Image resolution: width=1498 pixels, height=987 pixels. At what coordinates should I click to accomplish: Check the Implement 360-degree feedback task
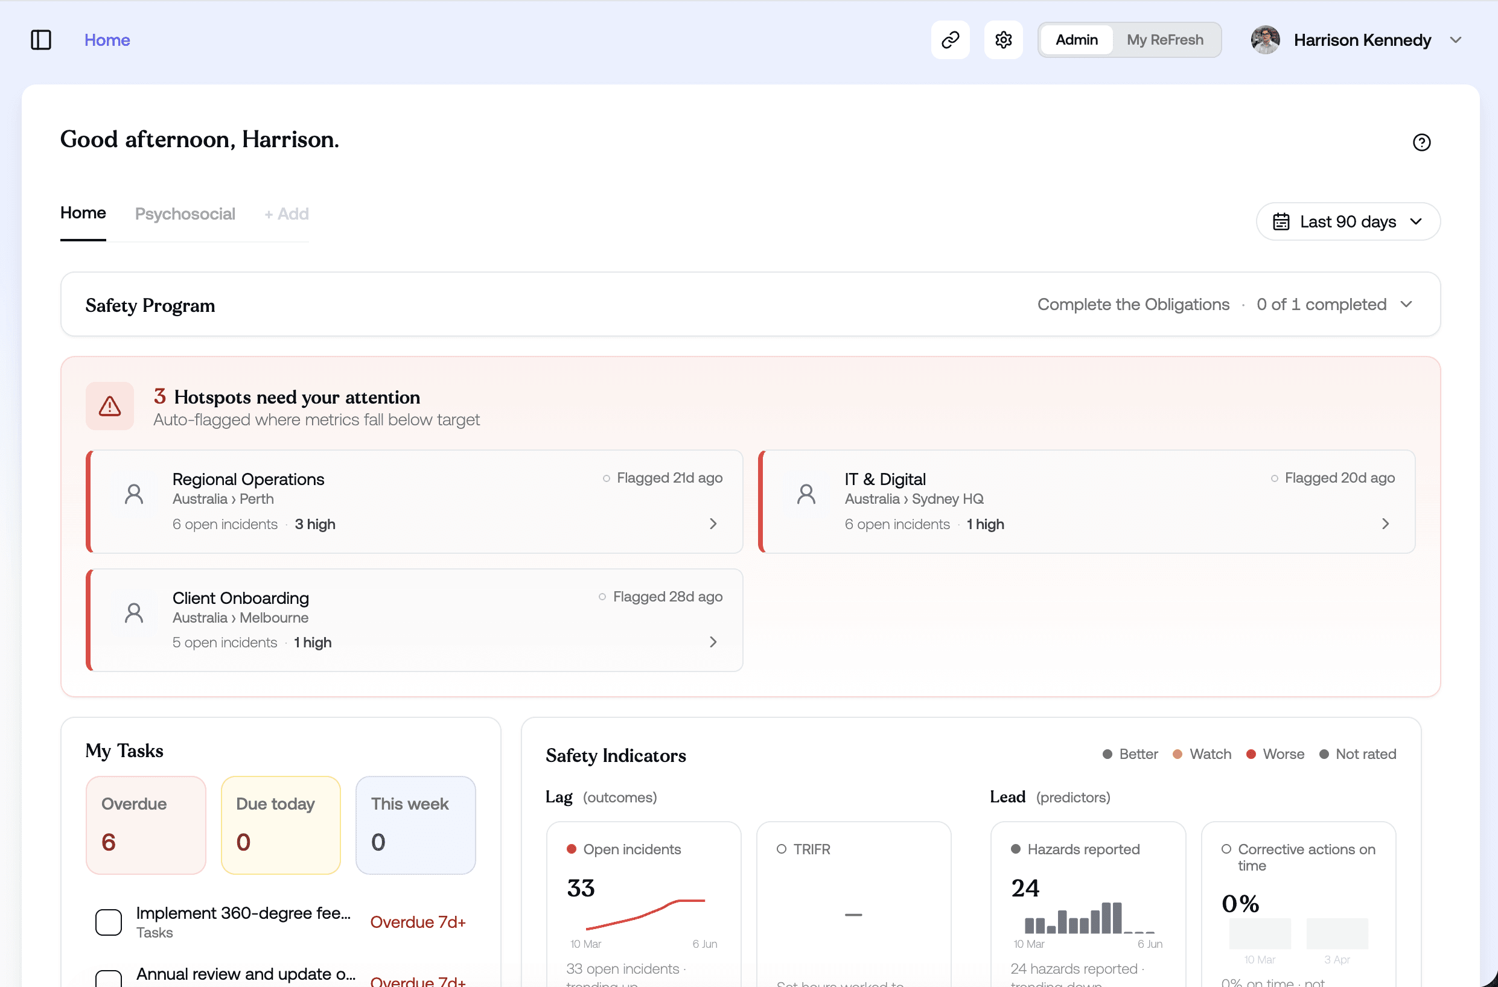(108, 922)
